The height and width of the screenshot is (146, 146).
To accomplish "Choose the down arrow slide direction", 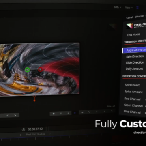I will (x=68, y=113).
